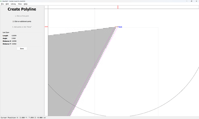Click the Distance Y value 0.0002
Screen dimensions: 199x119
(14, 44)
